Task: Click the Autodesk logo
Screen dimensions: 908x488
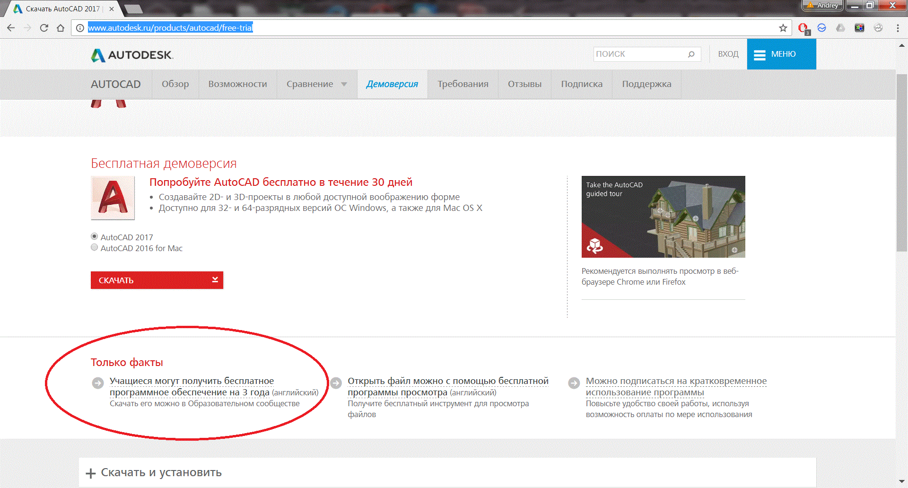Action: (x=132, y=55)
